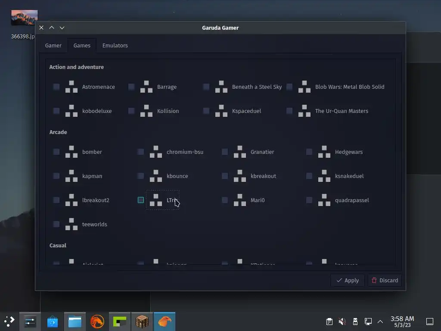
Task: Open the 366398.jpg desktop thumbnail
Action: click(x=24, y=17)
